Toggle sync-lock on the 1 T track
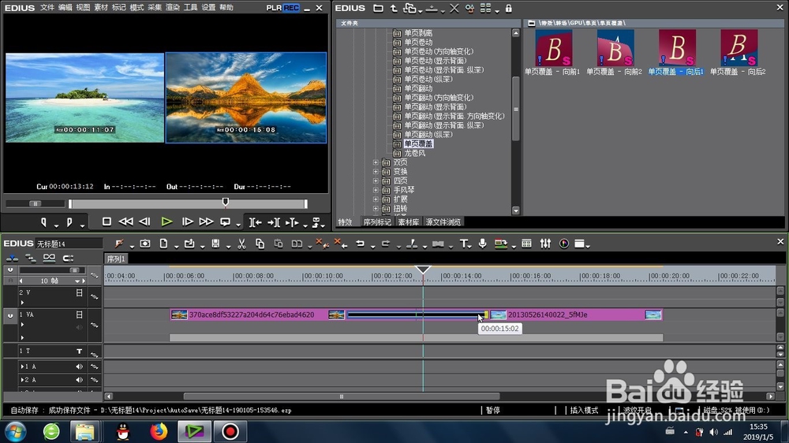 (95, 354)
